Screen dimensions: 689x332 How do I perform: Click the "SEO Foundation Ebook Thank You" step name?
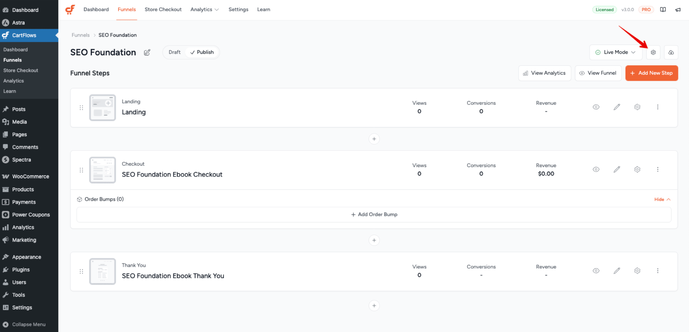click(x=173, y=276)
